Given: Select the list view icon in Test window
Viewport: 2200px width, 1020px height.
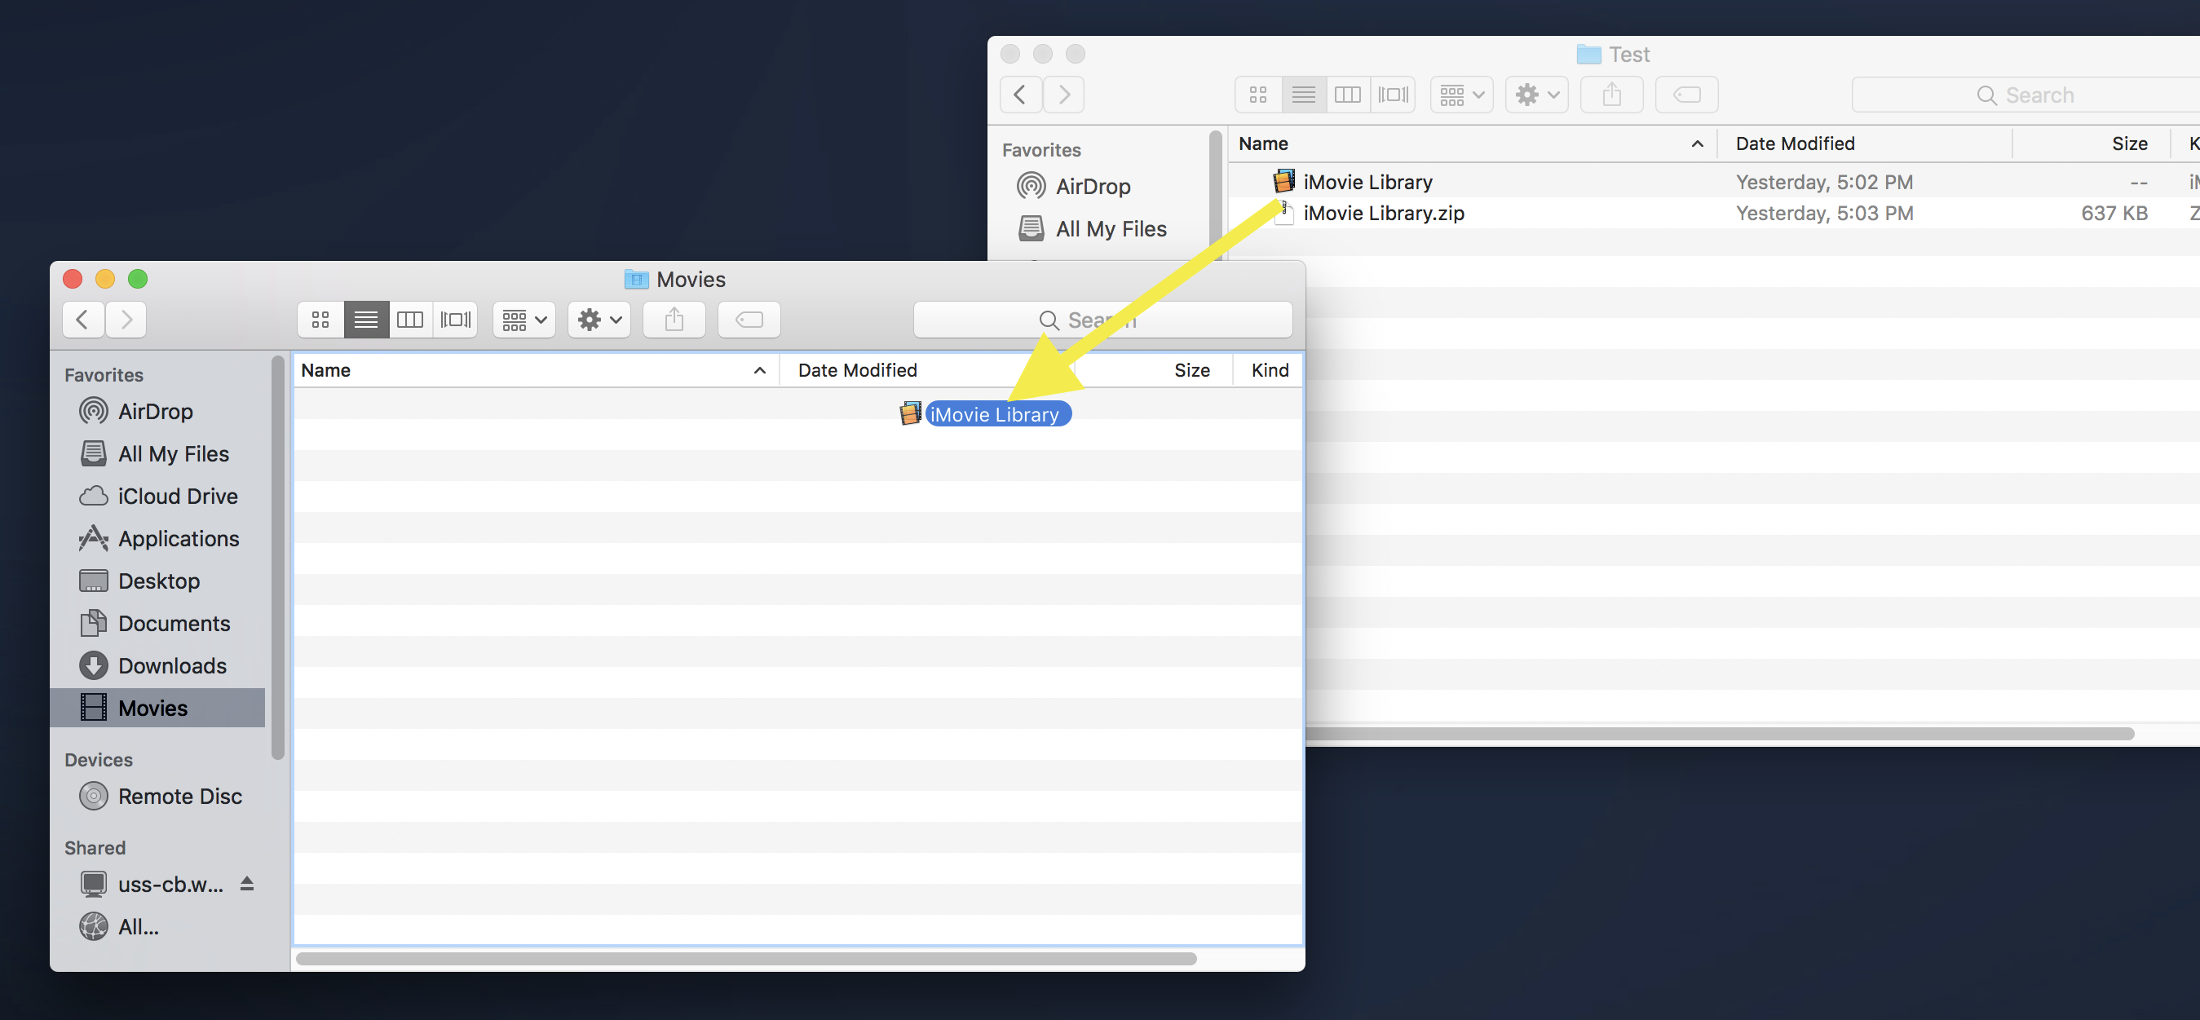Looking at the screenshot, I should [1302, 94].
